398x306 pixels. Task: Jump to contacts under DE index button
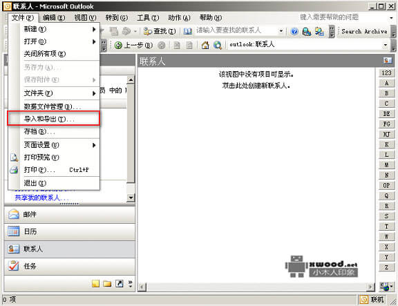pyautogui.click(x=386, y=114)
